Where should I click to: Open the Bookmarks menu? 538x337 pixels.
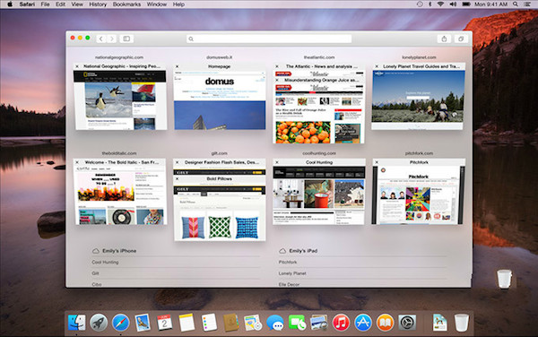click(126, 4)
